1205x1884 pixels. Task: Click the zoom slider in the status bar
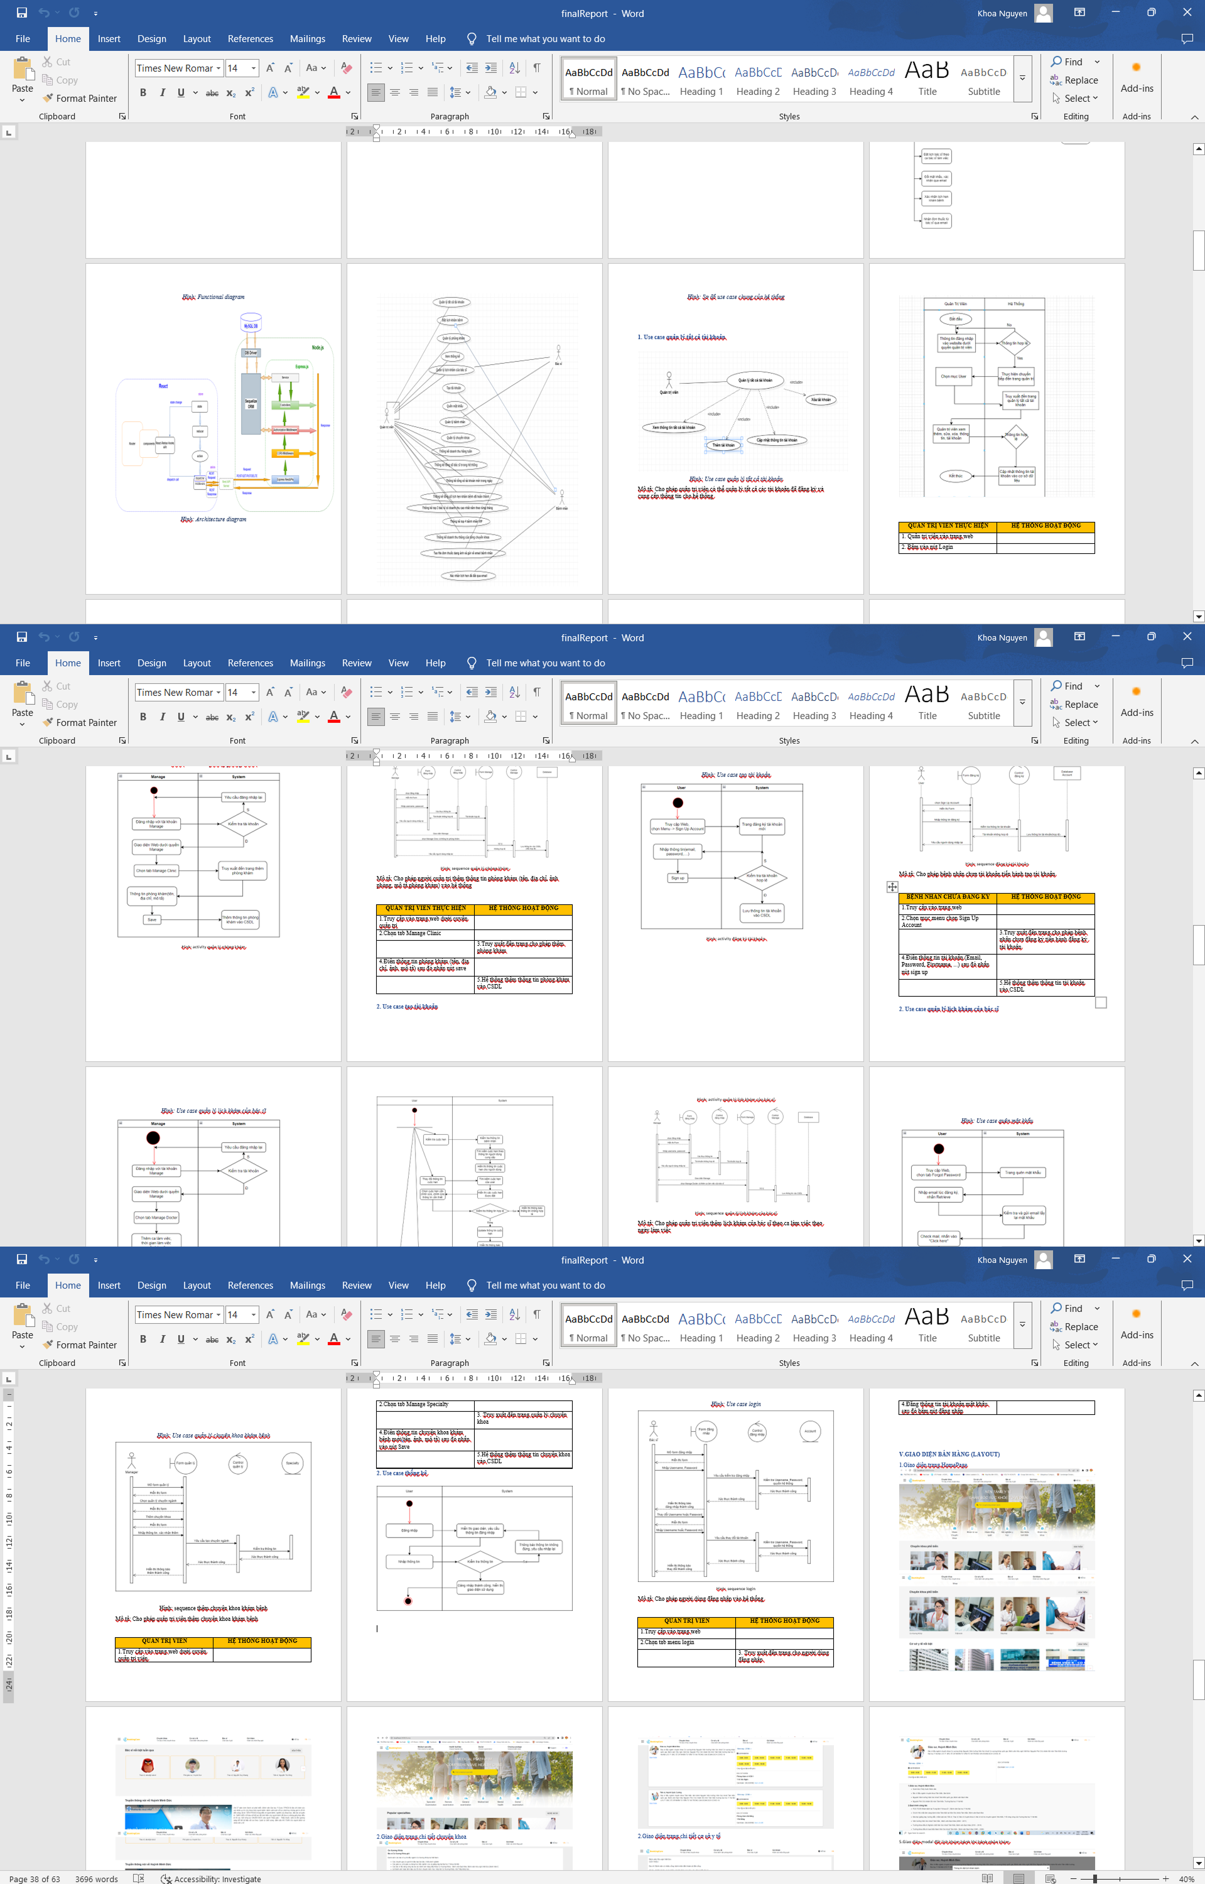[x=1096, y=1878]
